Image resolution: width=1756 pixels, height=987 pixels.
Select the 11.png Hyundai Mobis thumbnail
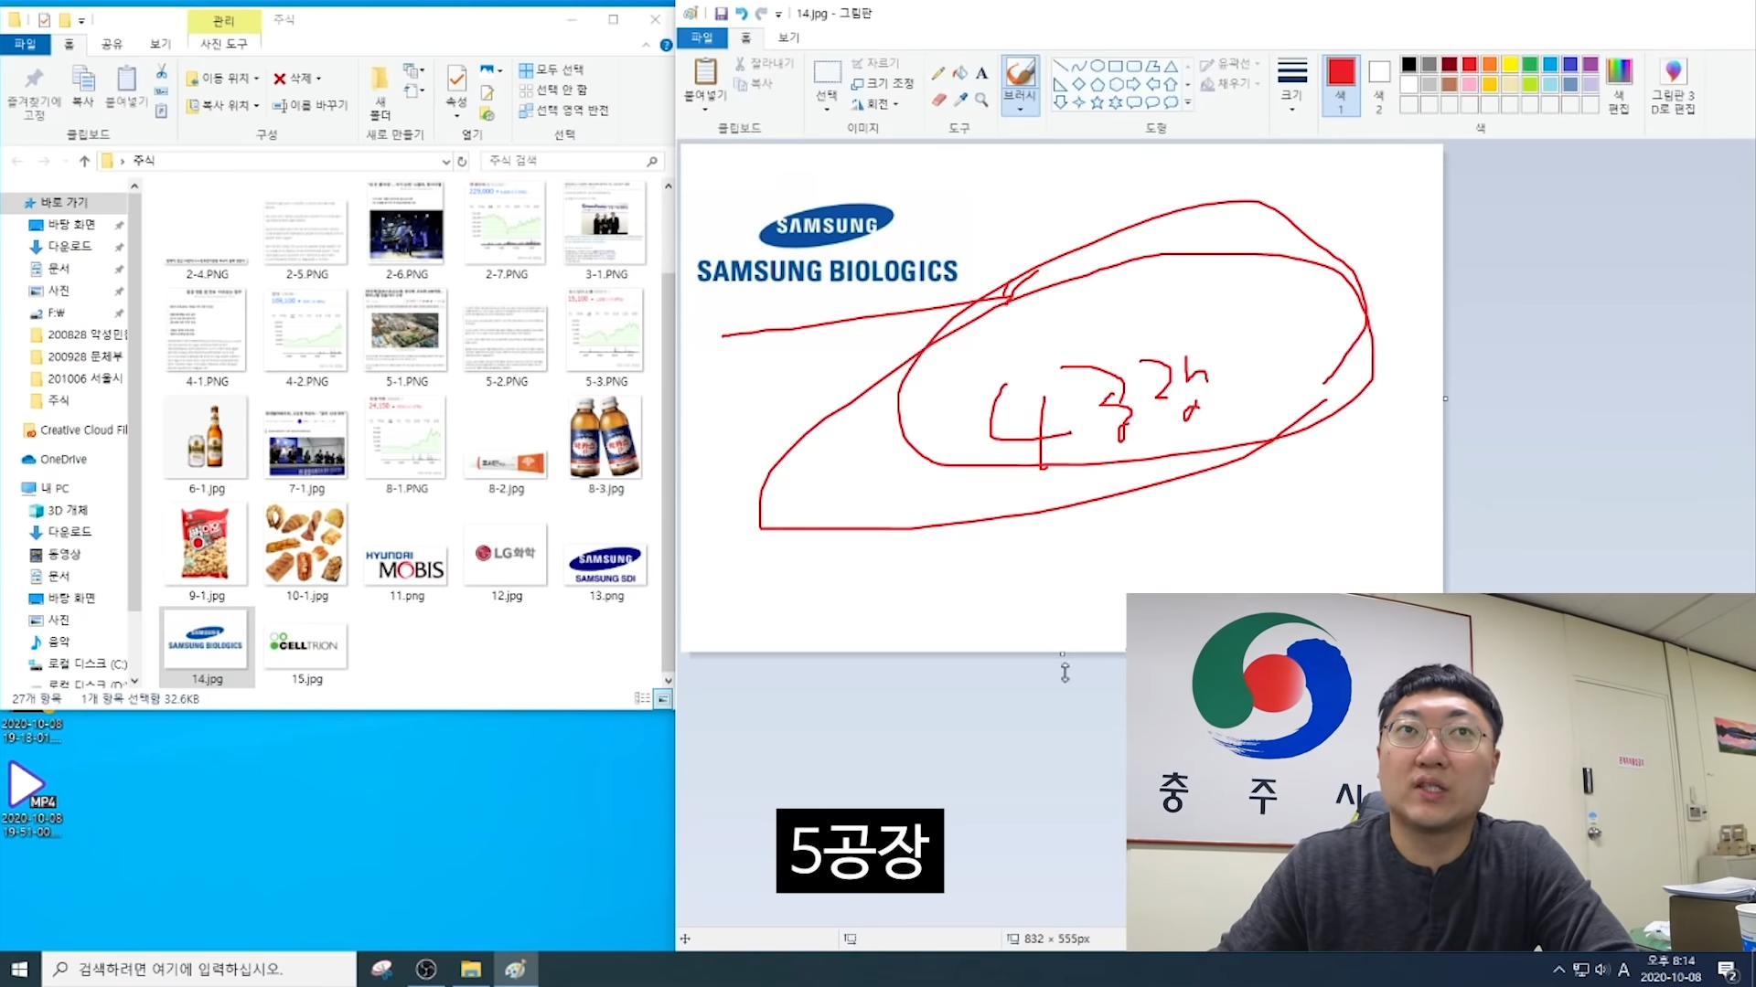click(x=407, y=564)
